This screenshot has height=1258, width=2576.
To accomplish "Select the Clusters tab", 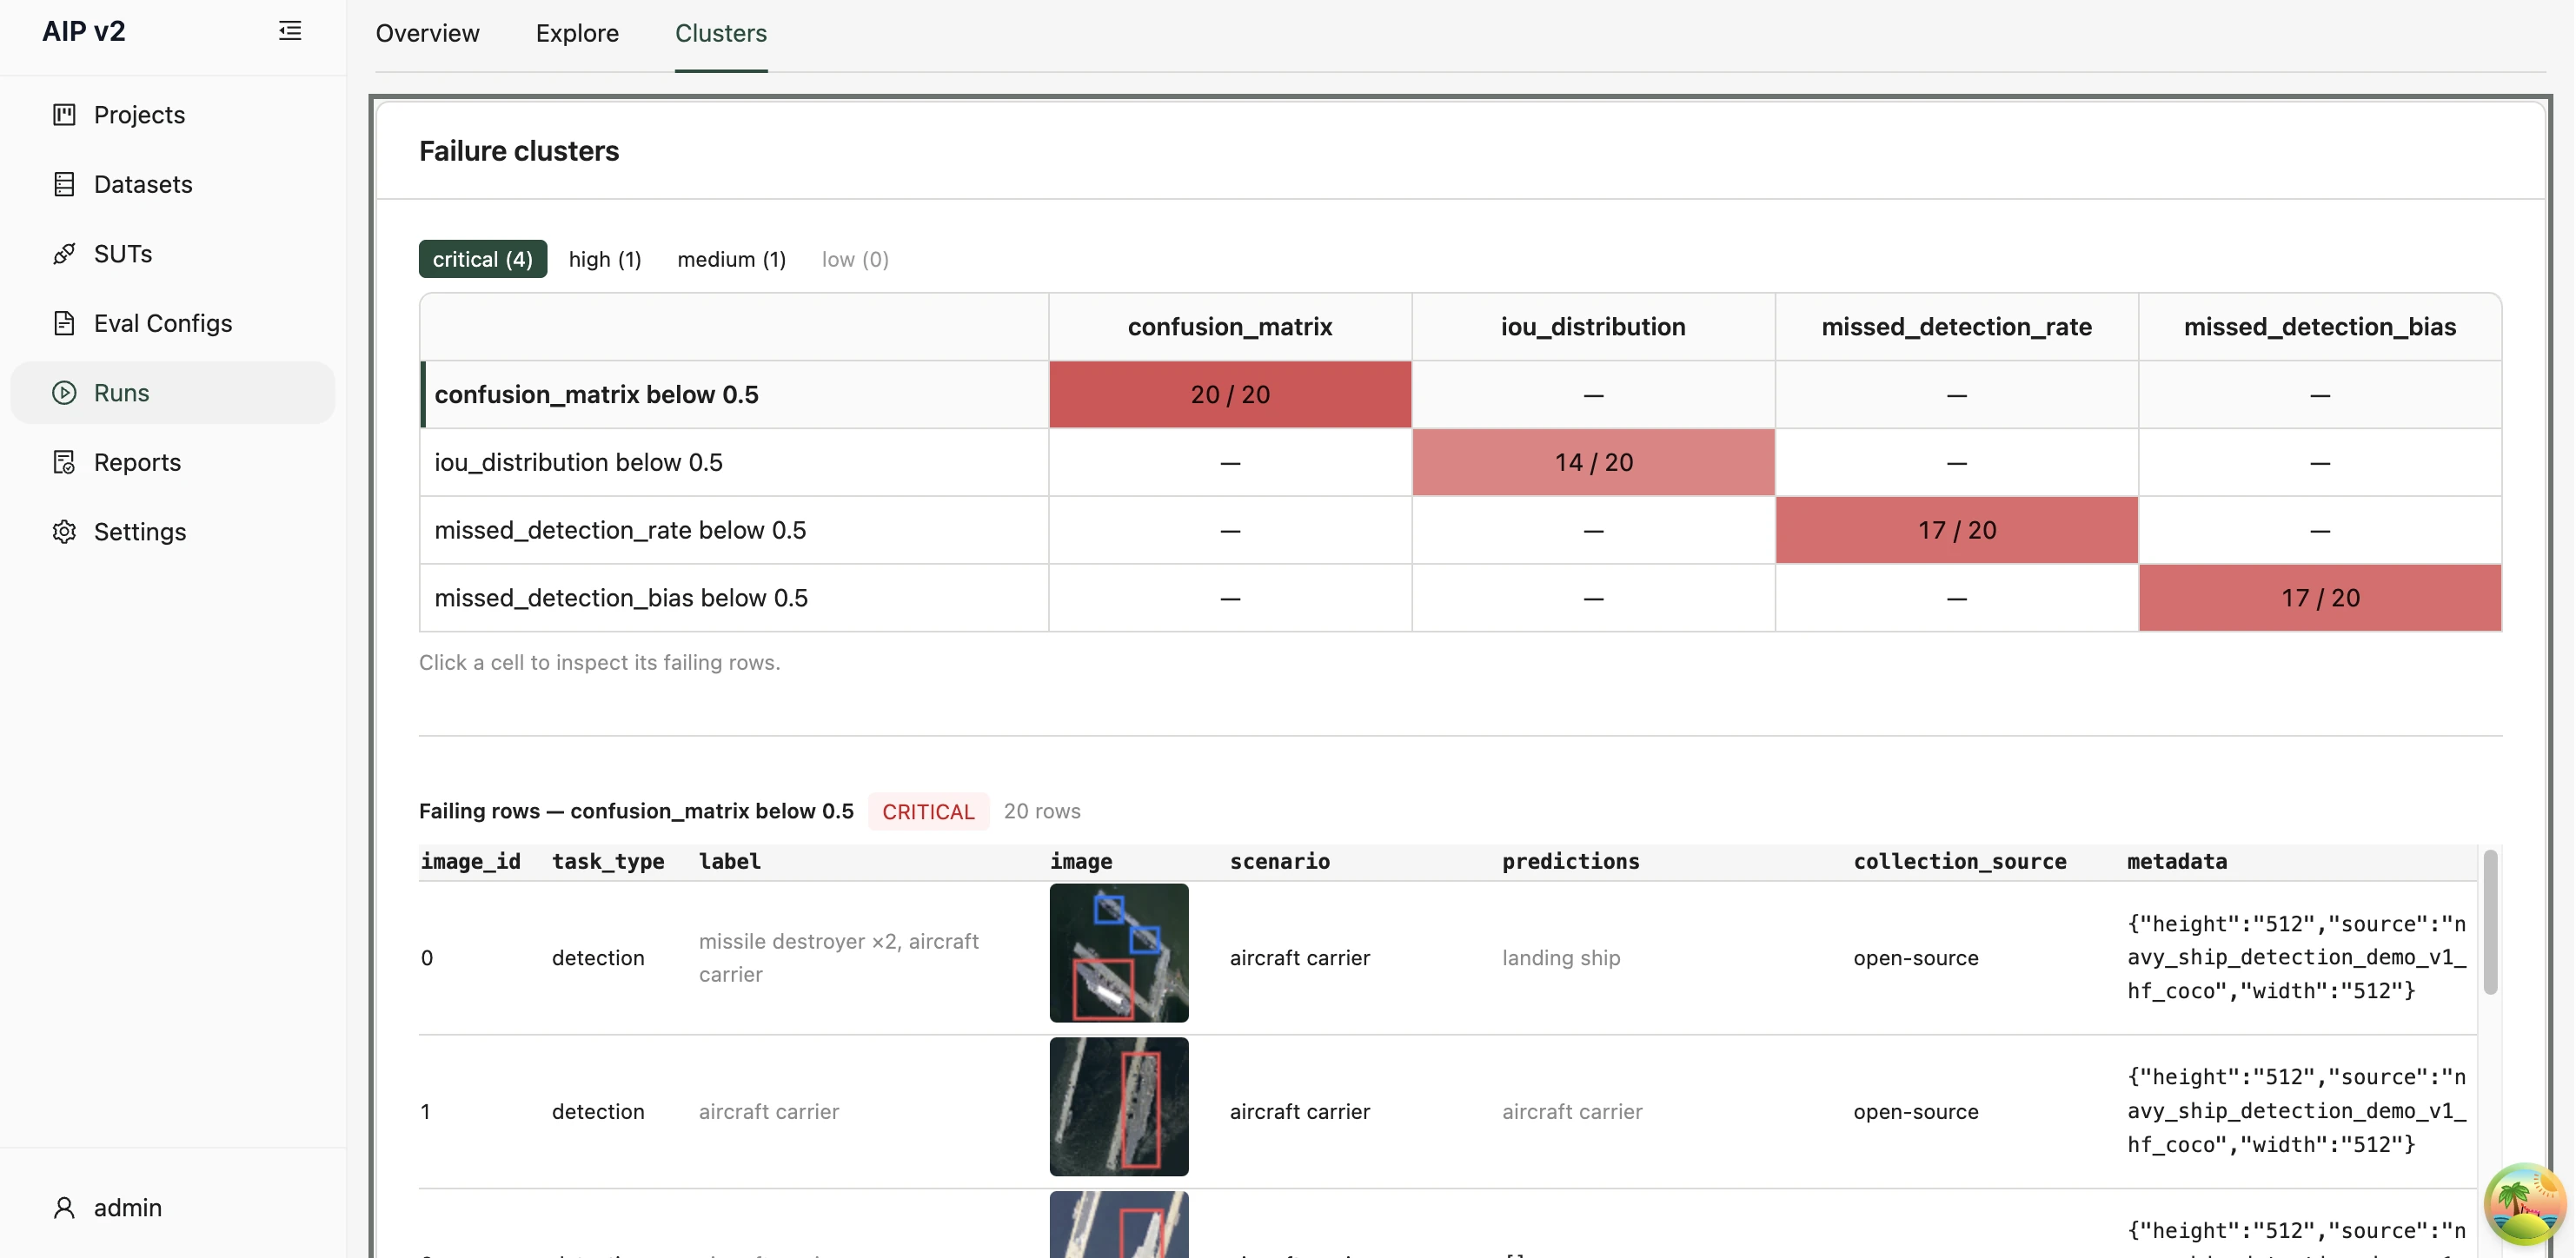I will click(x=721, y=33).
